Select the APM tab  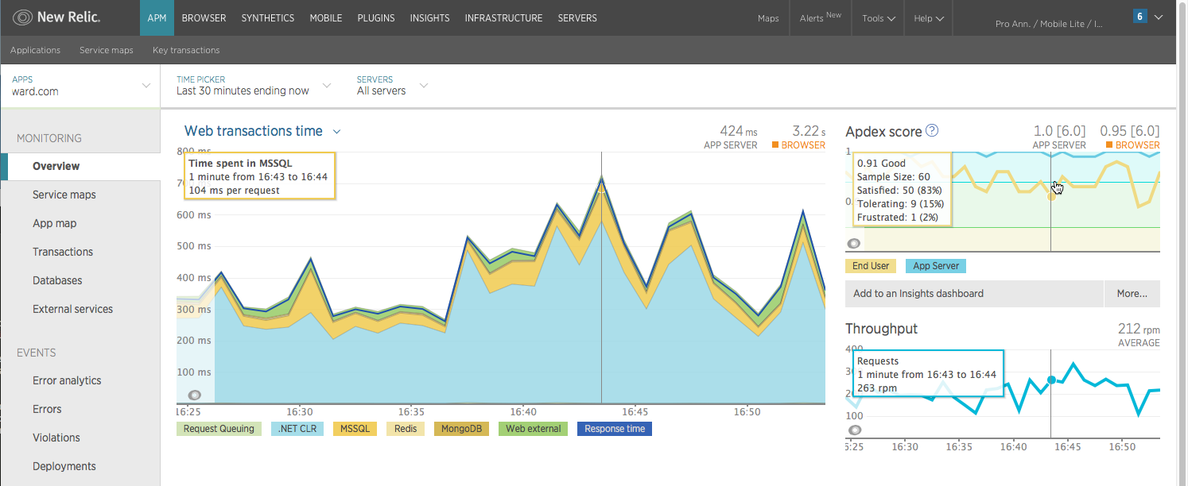157,18
